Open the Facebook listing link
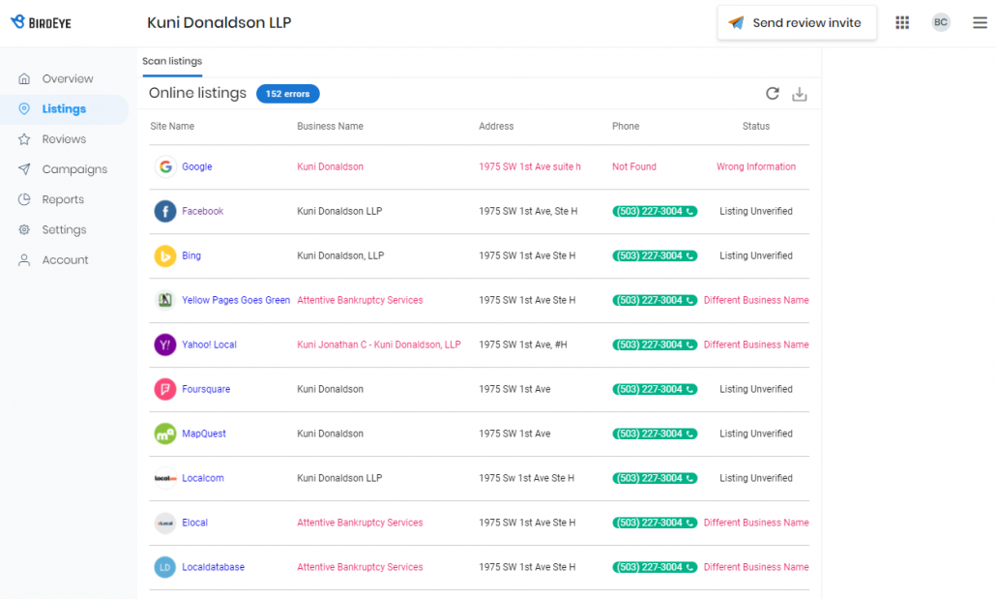Screen dimensions: 996x599 pos(203,211)
